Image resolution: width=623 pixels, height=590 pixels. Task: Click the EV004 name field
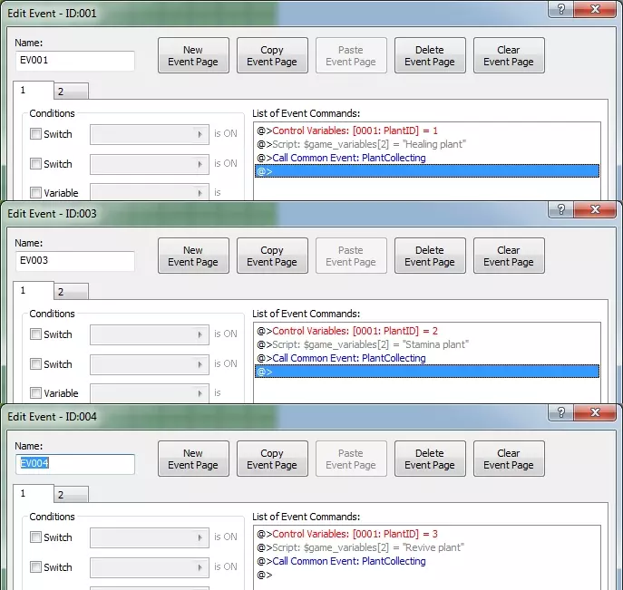pos(75,464)
